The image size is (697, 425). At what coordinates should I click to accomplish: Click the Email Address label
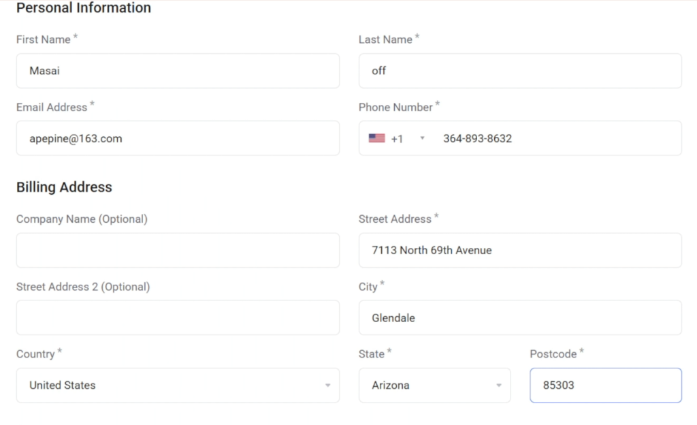(x=52, y=108)
